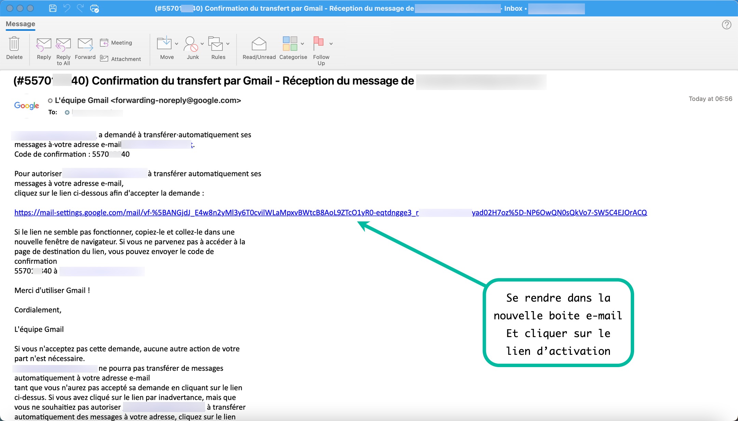The height and width of the screenshot is (421, 738).
Task: Click the Attachment button
Action: [120, 59]
